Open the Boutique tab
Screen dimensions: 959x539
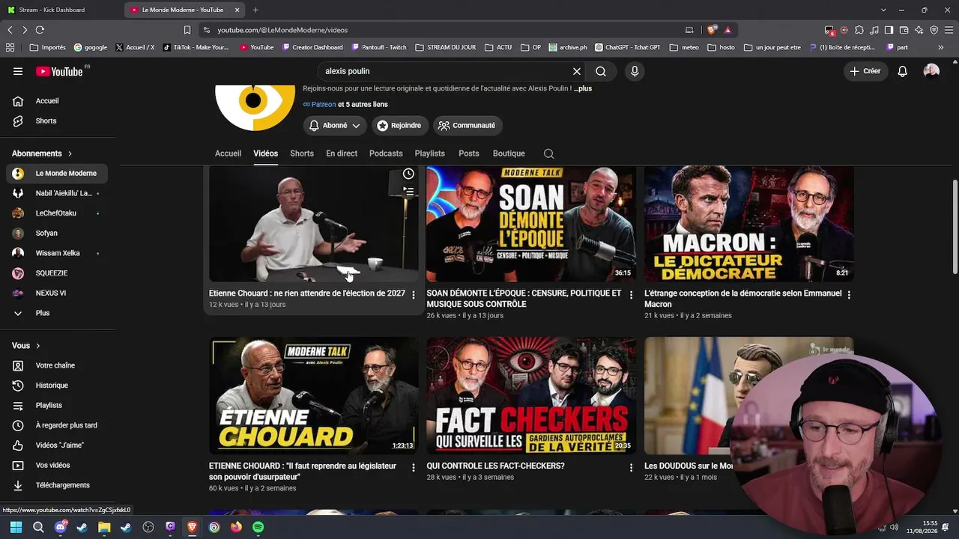509,153
